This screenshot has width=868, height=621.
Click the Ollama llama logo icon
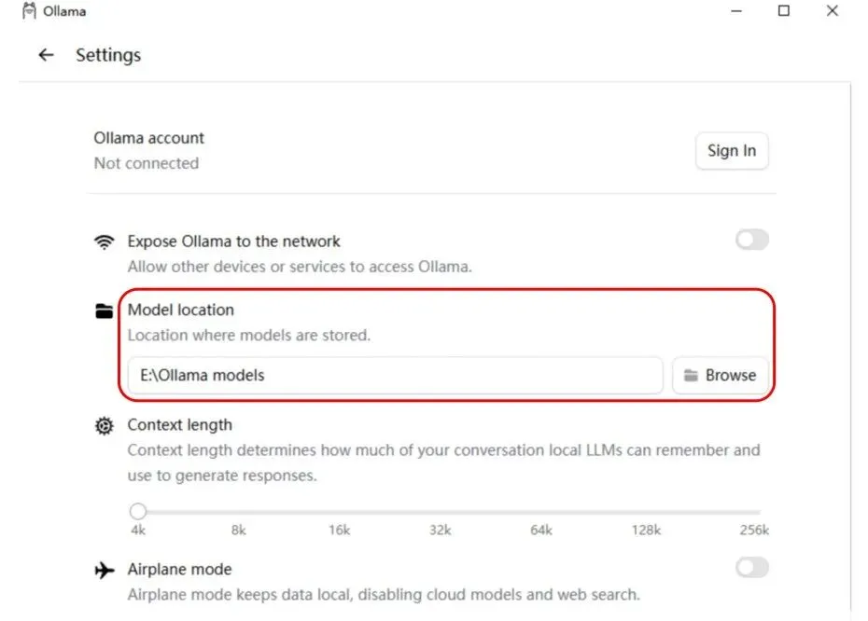coord(29,11)
